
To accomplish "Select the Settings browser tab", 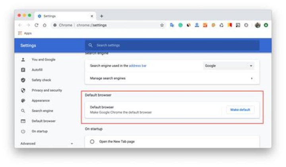I will click(x=65, y=16).
